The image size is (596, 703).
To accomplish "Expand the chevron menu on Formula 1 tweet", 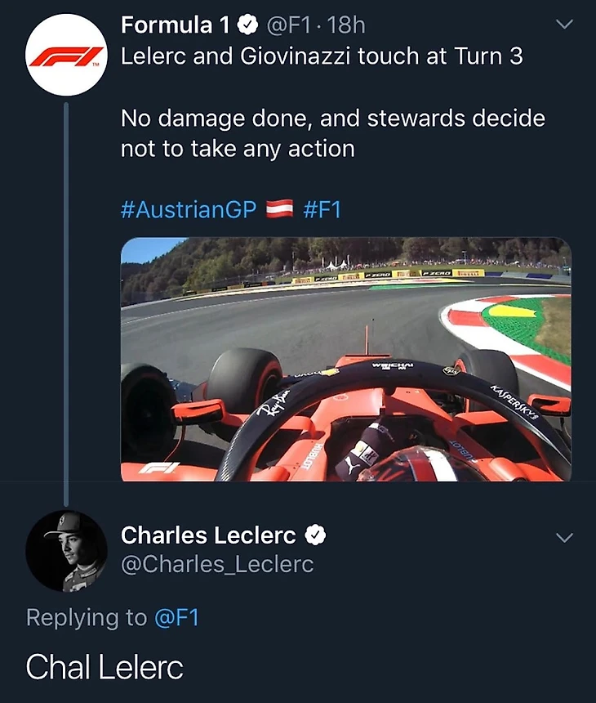I will (564, 25).
